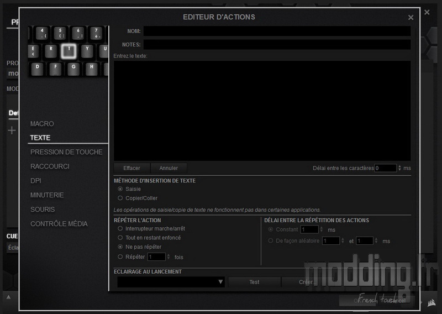442x314 pixels.
Task: Open the MINUTERIE action type
Action: point(47,195)
